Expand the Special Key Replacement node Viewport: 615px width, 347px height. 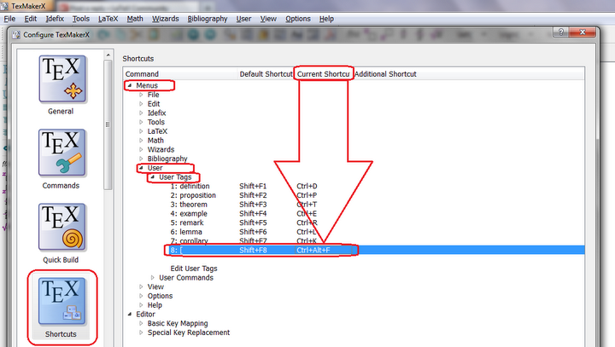pos(141,333)
